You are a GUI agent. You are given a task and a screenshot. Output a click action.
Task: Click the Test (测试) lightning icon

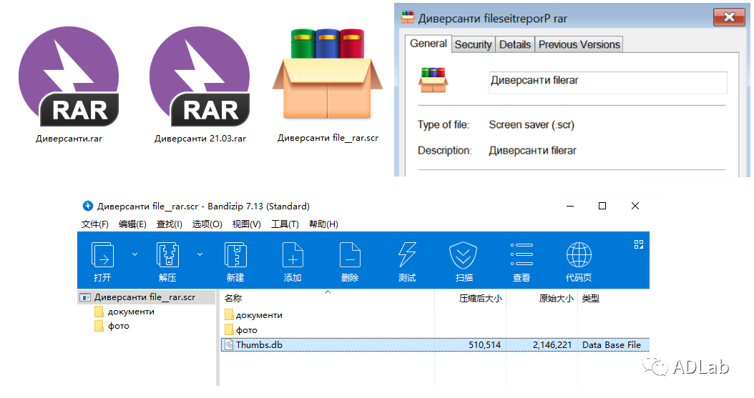(x=407, y=255)
